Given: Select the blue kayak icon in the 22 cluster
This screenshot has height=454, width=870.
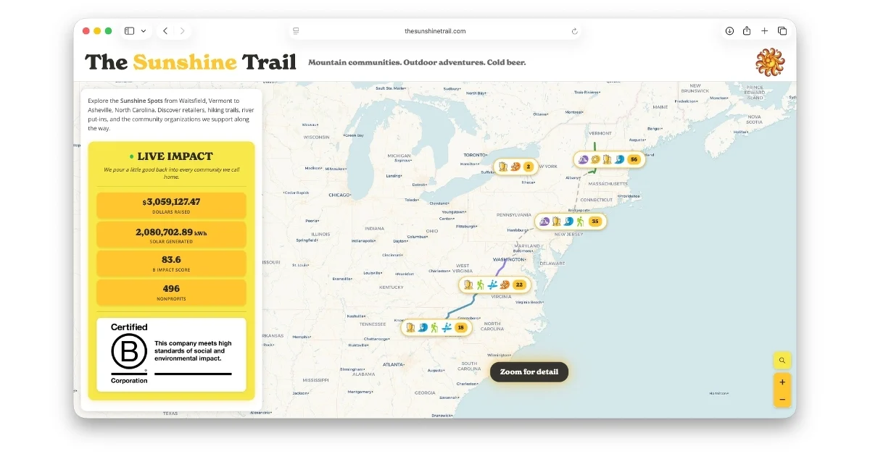Looking at the screenshot, I should (x=492, y=285).
